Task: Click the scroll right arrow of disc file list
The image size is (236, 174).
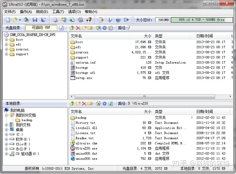Action: tap(230, 96)
